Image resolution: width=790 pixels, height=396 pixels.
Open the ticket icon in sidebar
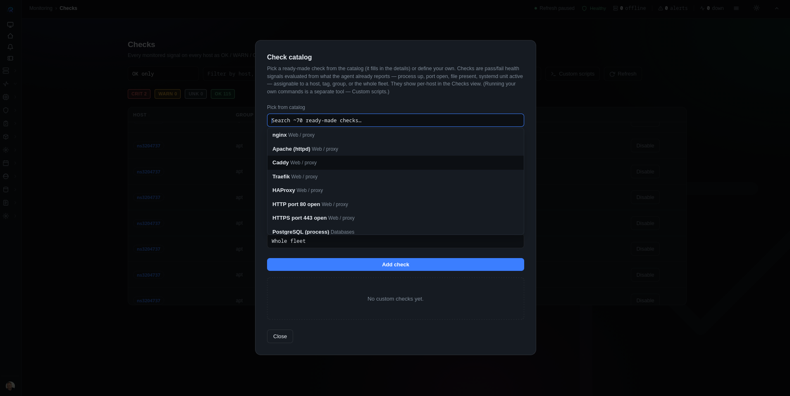[x=10, y=58]
